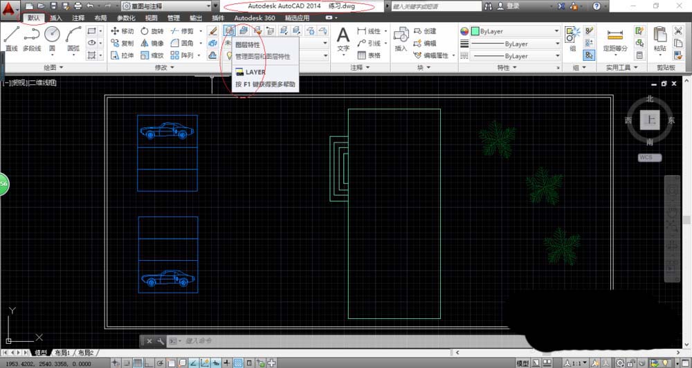Switch to the Parametric (参数化) ribbon tab
Image resolution: width=692 pixels, height=368 pixels.
pyautogui.click(x=126, y=18)
